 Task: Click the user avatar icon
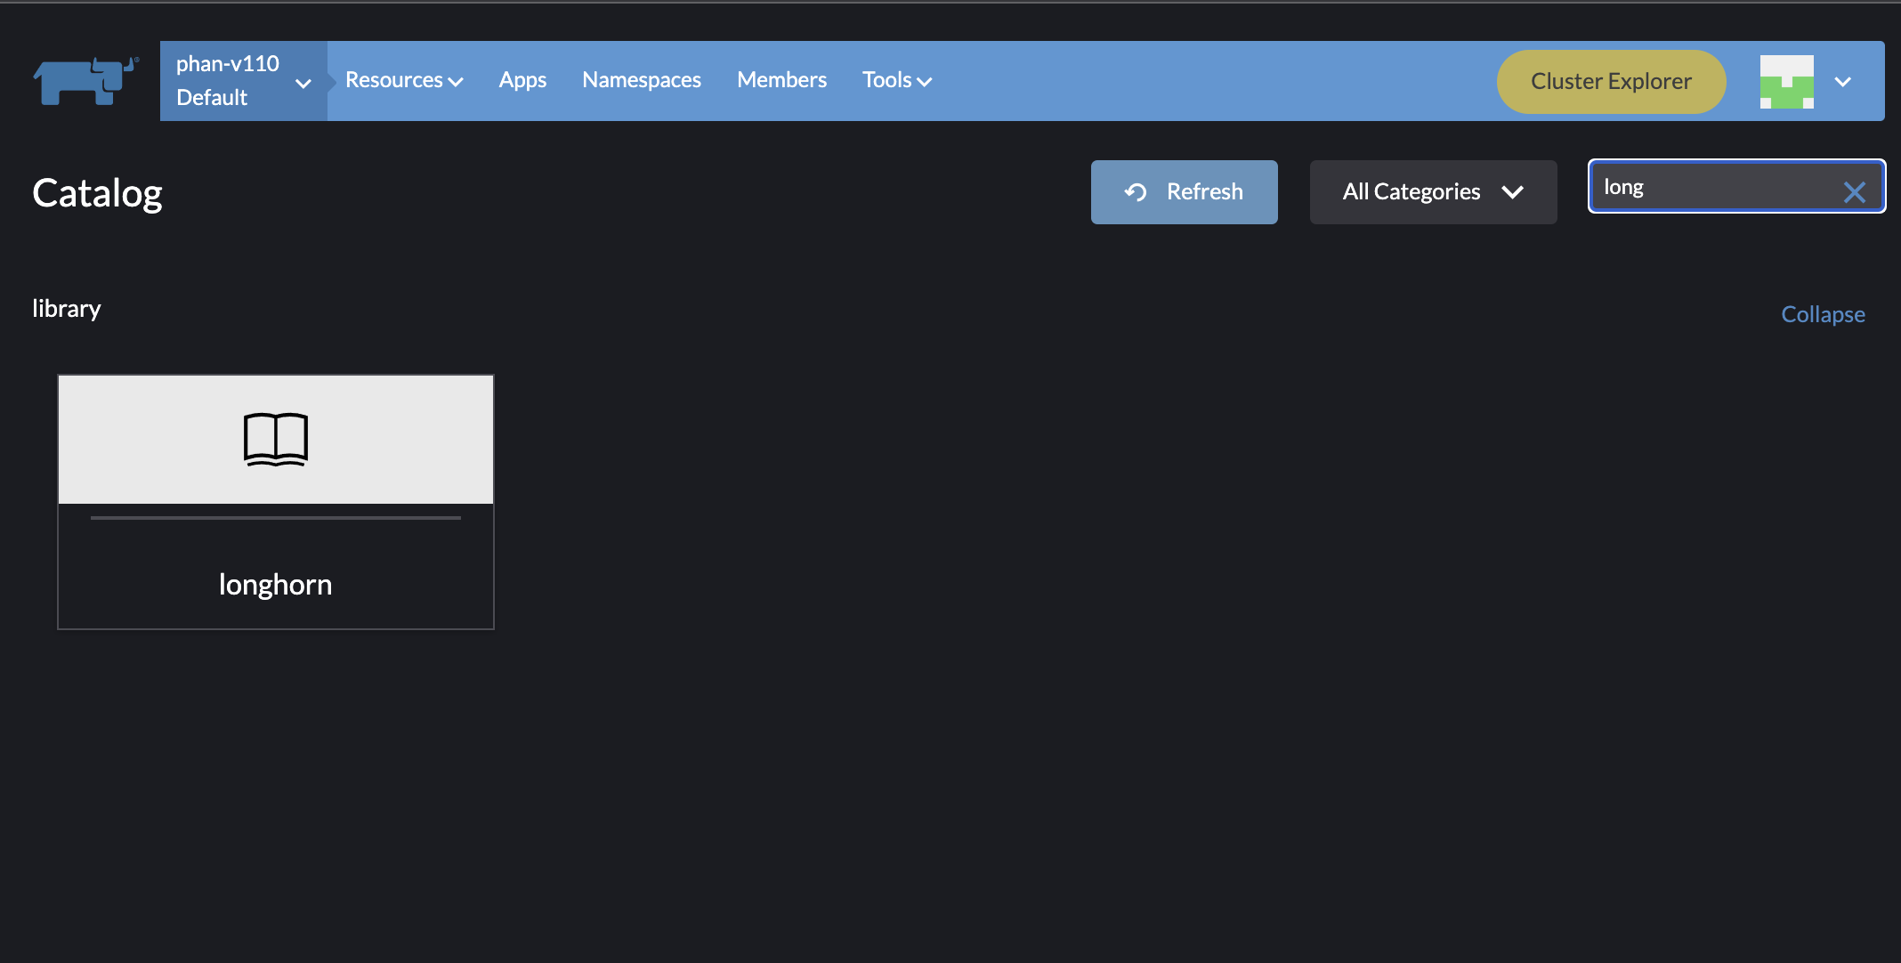tap(1786, 81)
